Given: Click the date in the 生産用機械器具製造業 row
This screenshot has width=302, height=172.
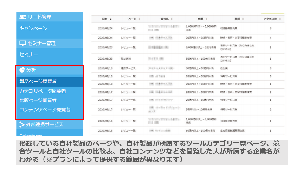Looking at the screenshot, I should point(105,131).
